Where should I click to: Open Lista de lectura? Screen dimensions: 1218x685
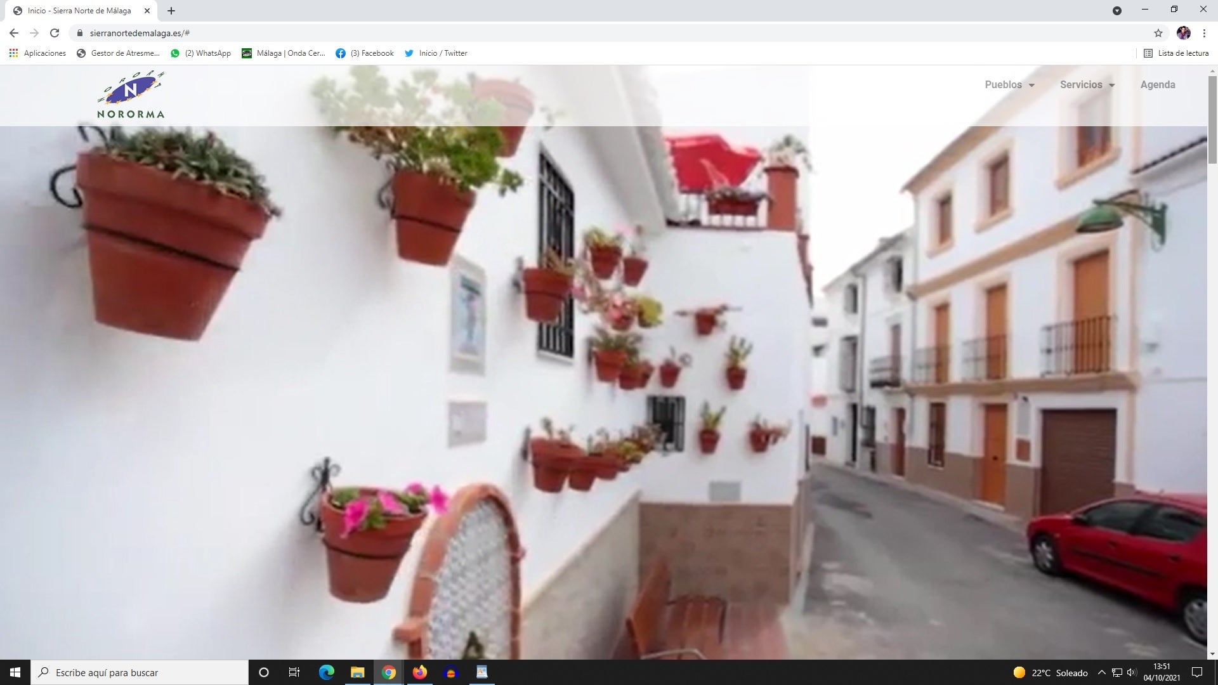point(1177,53)
